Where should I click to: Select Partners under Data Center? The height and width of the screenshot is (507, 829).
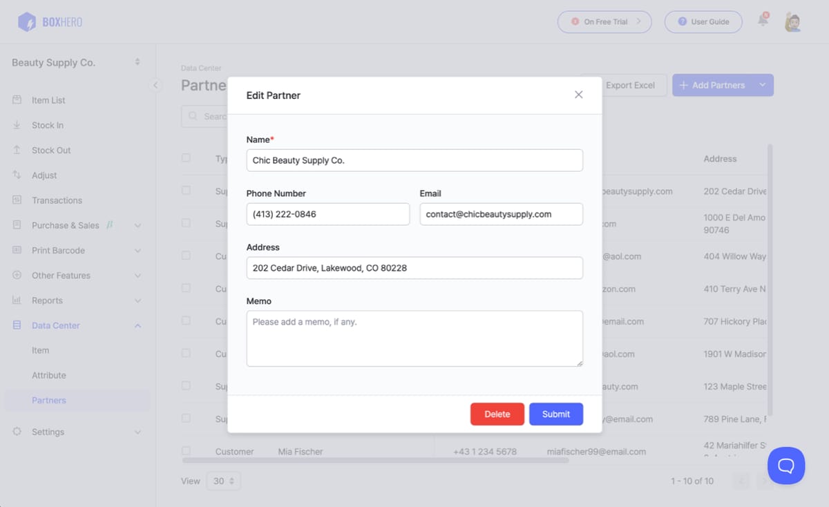(49, 400)
